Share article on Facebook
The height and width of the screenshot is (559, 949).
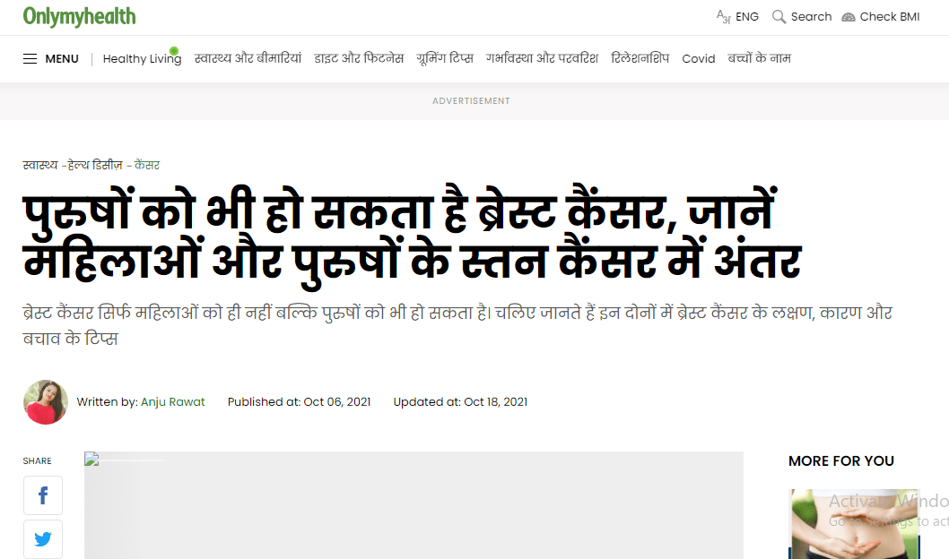43,495
